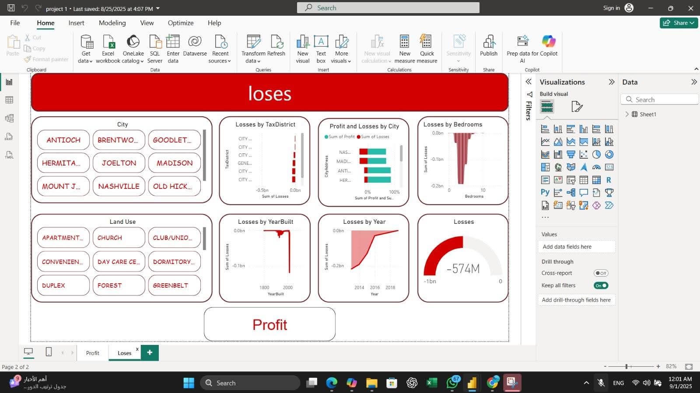Turn off Keep all filters toggle
This screenshot has height=393, width=700.
(601, 285)
